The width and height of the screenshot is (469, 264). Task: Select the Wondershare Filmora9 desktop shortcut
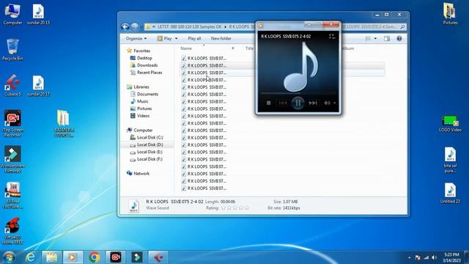click(12, 159)
